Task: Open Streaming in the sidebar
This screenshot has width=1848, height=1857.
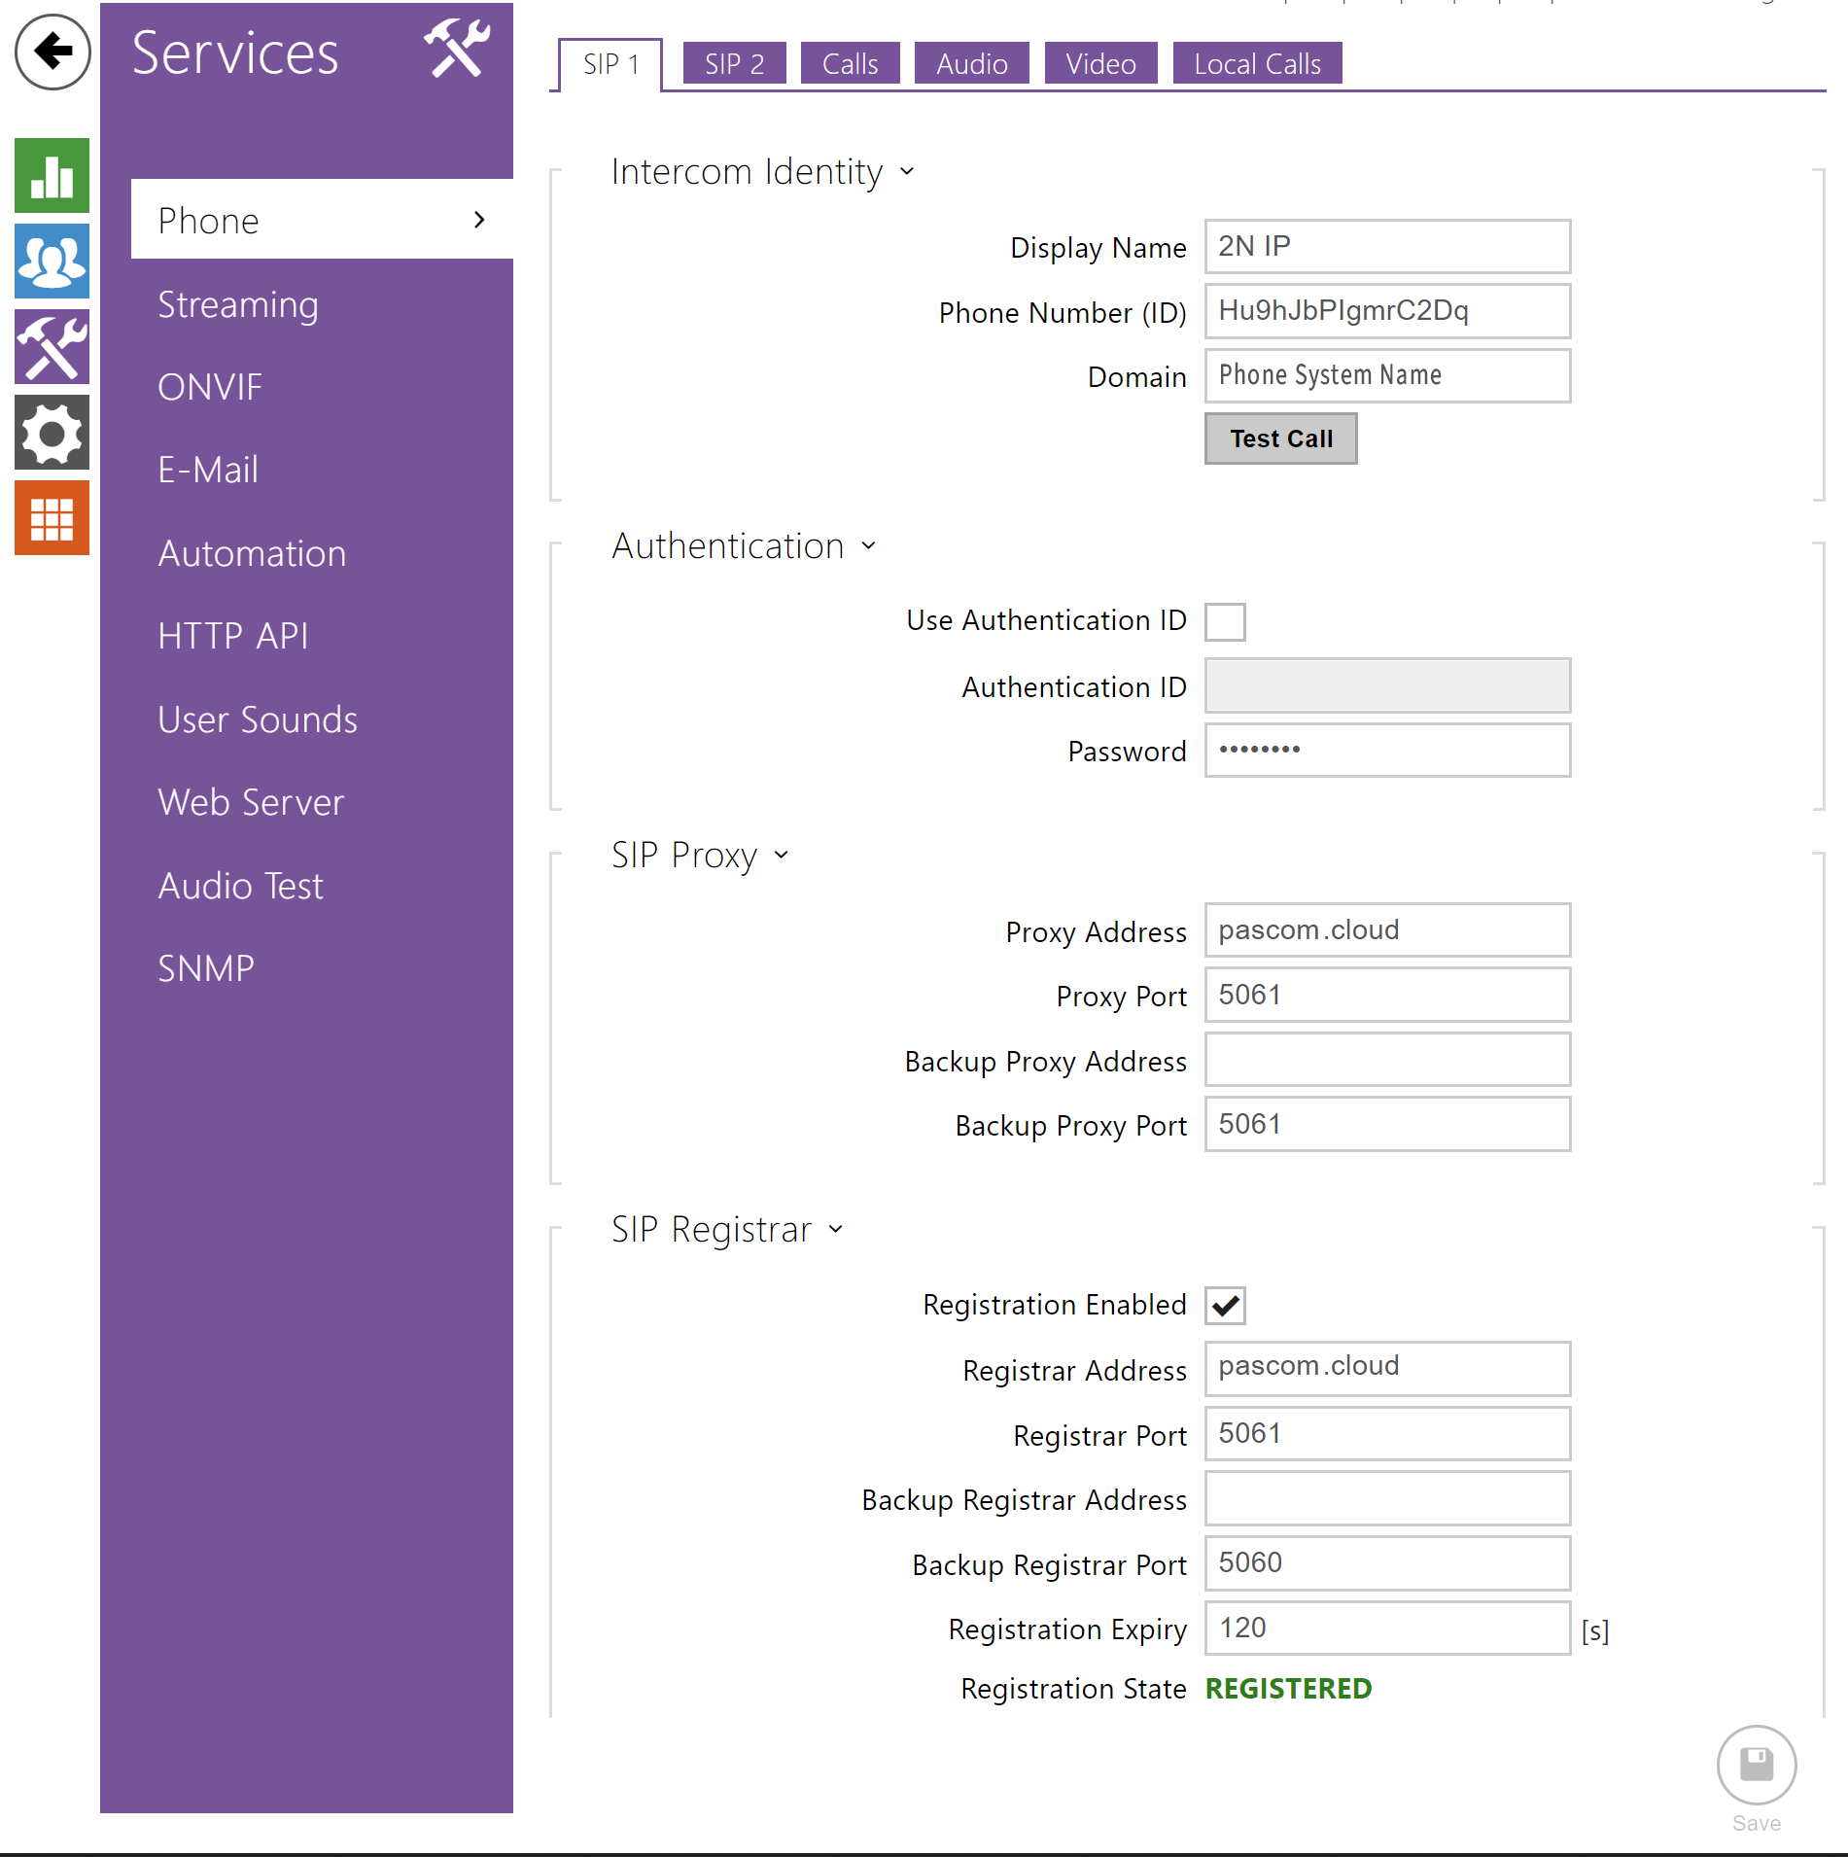Action: point(238,304)
